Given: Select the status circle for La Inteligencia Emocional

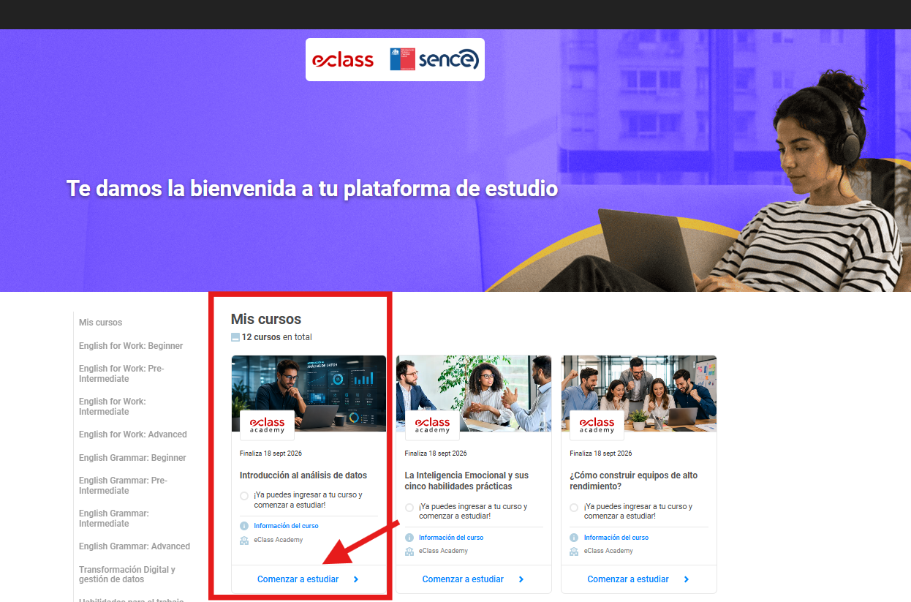Looking at the screenshot, I should (x=409, y=508).
